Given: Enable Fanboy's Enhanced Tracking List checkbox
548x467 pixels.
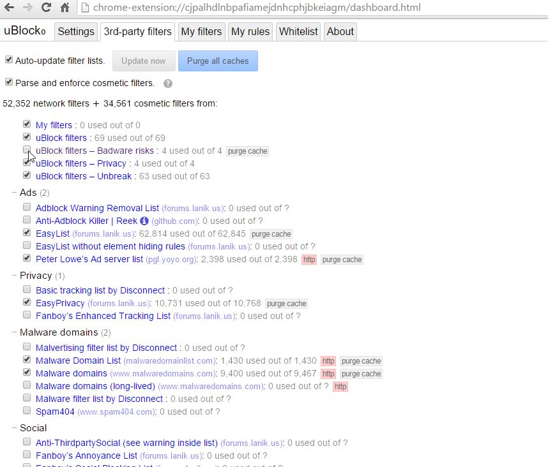Looking at the screenshot, I should pos(27,315).
